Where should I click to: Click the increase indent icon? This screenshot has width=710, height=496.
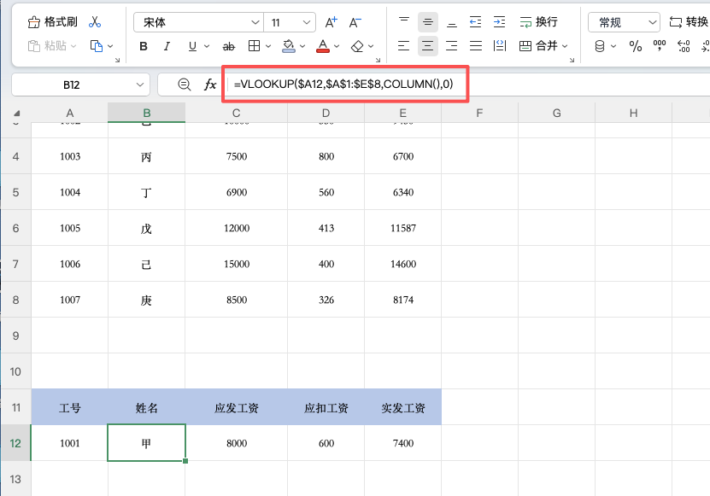tap(500, 21)
